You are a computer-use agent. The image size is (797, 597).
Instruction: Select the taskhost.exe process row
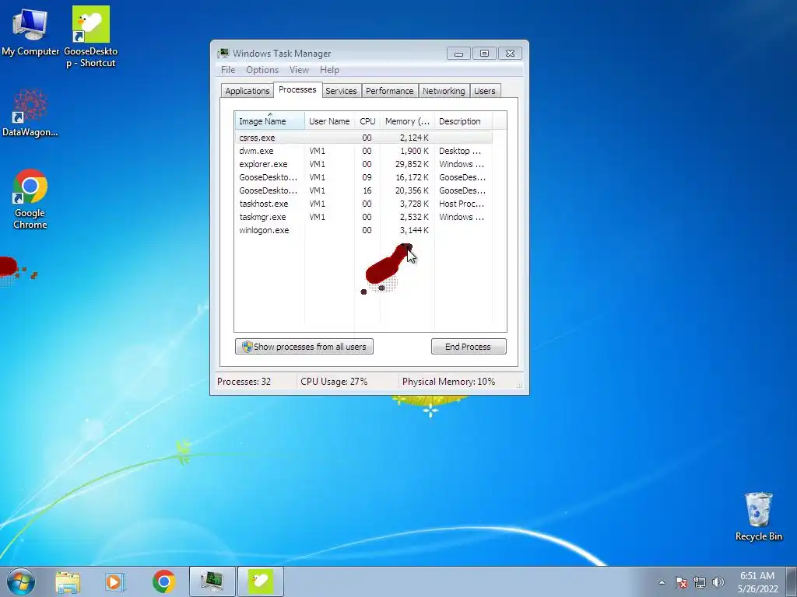[363, 204]
